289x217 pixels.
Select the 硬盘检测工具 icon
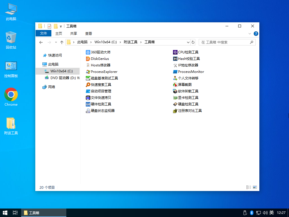click(175, 104)
